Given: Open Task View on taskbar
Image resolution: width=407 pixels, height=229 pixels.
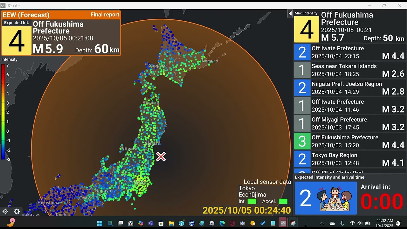Looking at the screenshot, I should coord(120,223).
